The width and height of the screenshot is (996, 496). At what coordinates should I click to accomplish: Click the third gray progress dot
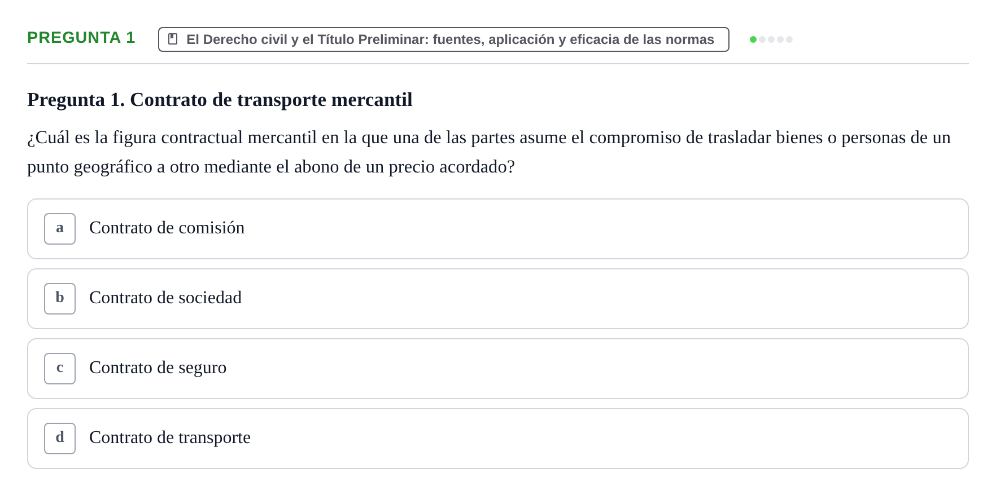click(x=771, y=39)
